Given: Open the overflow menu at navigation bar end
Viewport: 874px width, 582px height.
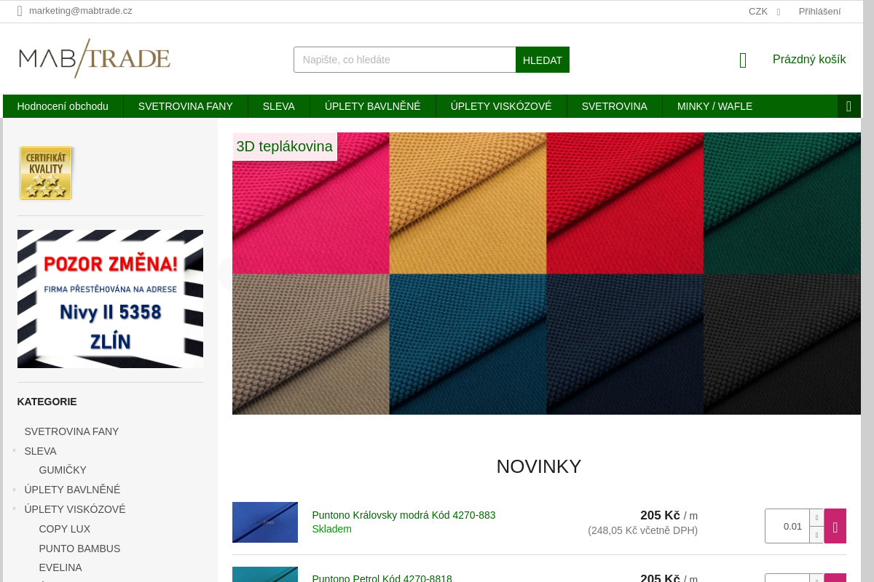Looking at the screenshot, I should [x=849, y=106].
